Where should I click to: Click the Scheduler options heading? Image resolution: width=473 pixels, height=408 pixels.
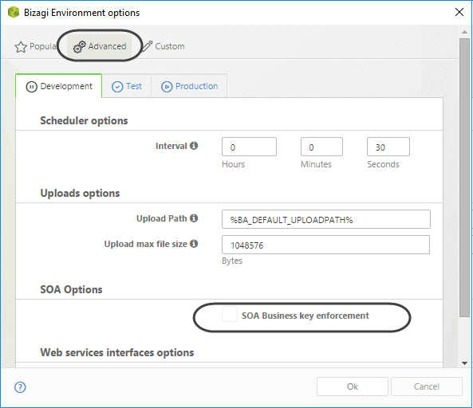coord(84,120)
